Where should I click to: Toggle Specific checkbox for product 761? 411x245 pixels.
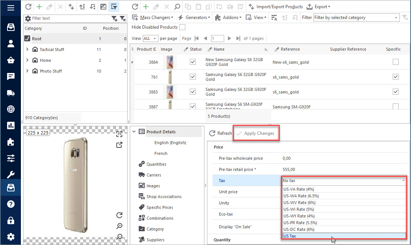pos(396,77)
